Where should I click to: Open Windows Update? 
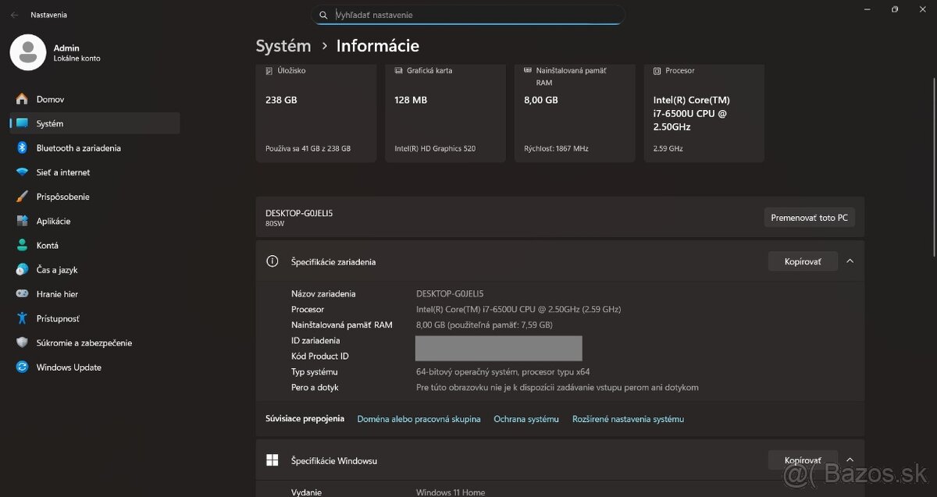click(69, 367)
